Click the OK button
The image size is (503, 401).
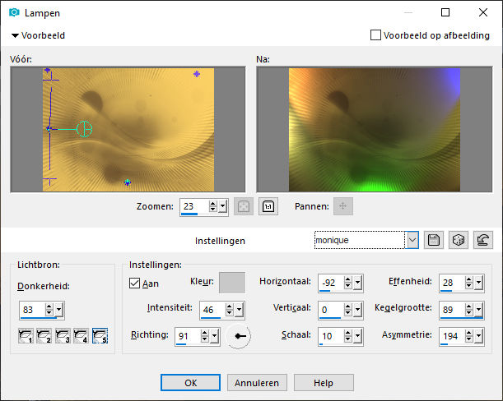(190, 383)
